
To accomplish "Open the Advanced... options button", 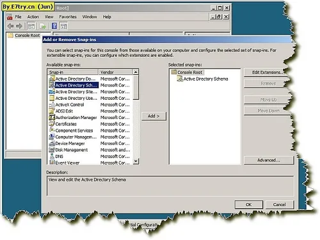I will pyautogui.click(x=269, y=160).
